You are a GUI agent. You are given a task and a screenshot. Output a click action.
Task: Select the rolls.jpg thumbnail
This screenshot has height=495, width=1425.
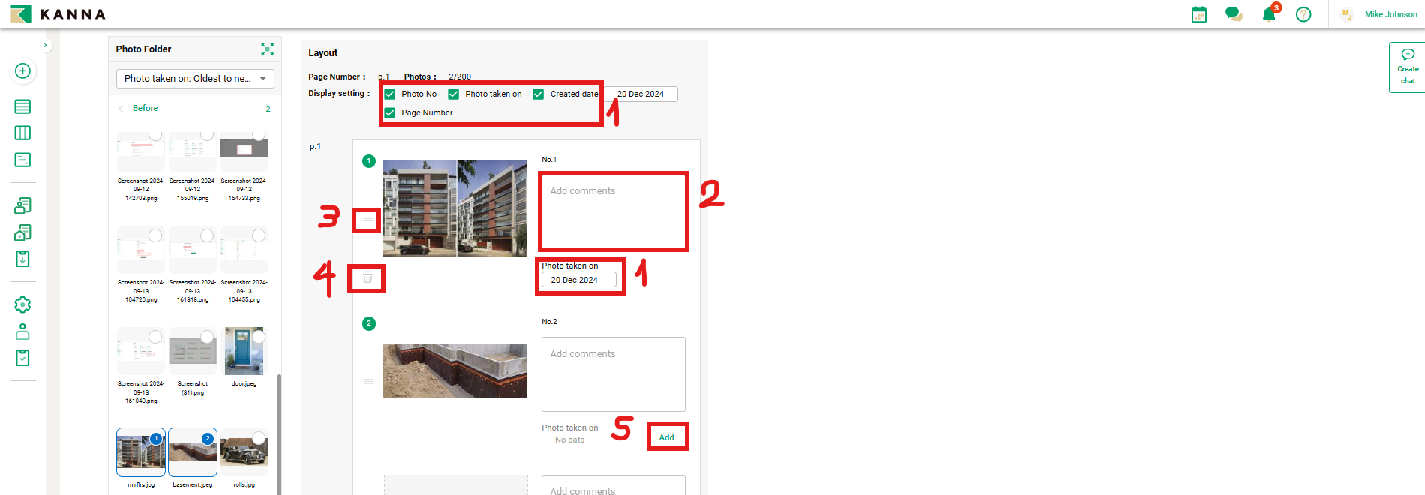(244, 452)
